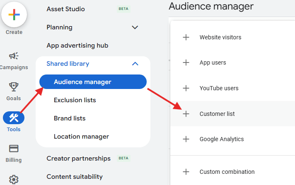This screenshot has height=185, width=295.
Task: Open App advertising hub
Action: click(77, 46)
